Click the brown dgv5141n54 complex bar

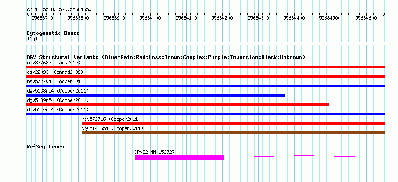pos(233,133)
